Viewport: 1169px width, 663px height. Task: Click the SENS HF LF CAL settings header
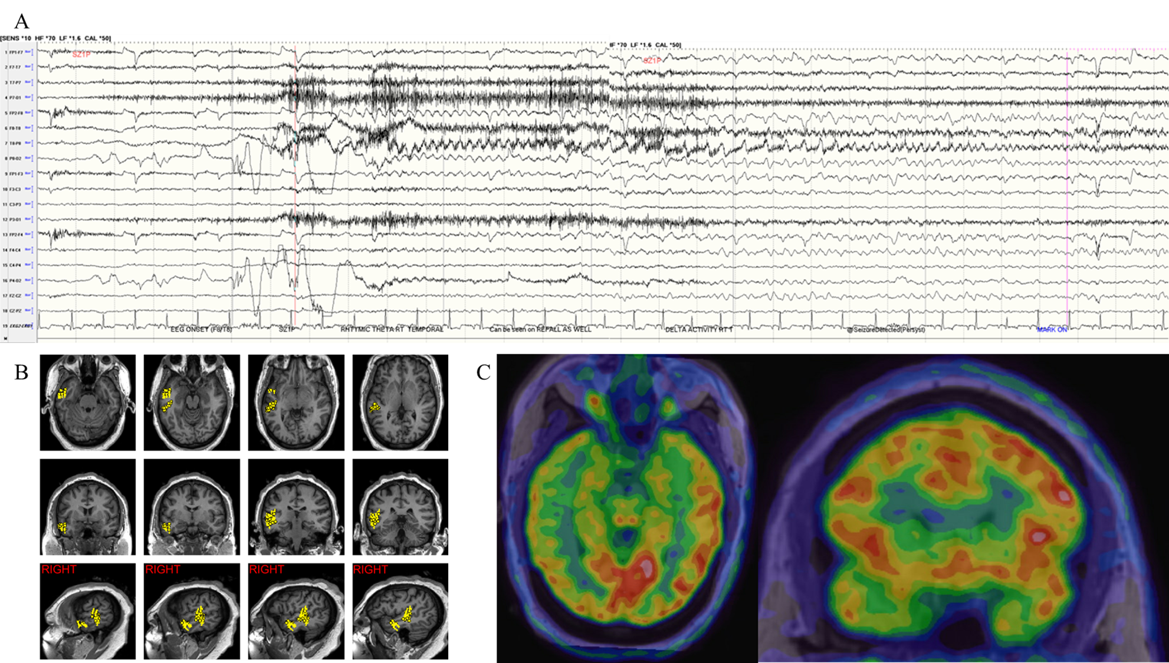[x=56, y=38]
